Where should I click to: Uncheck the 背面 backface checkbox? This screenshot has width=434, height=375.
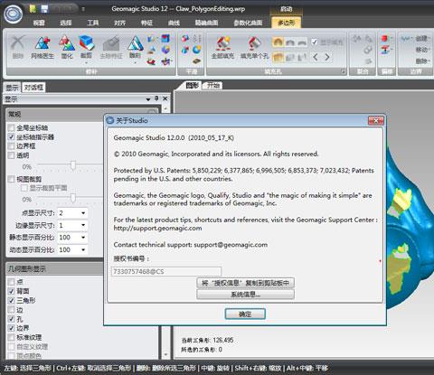(x=11, y=291)
